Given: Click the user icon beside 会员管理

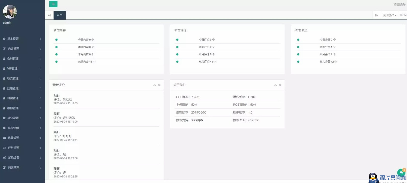Looking at the screenshot, I should point(4,59).
